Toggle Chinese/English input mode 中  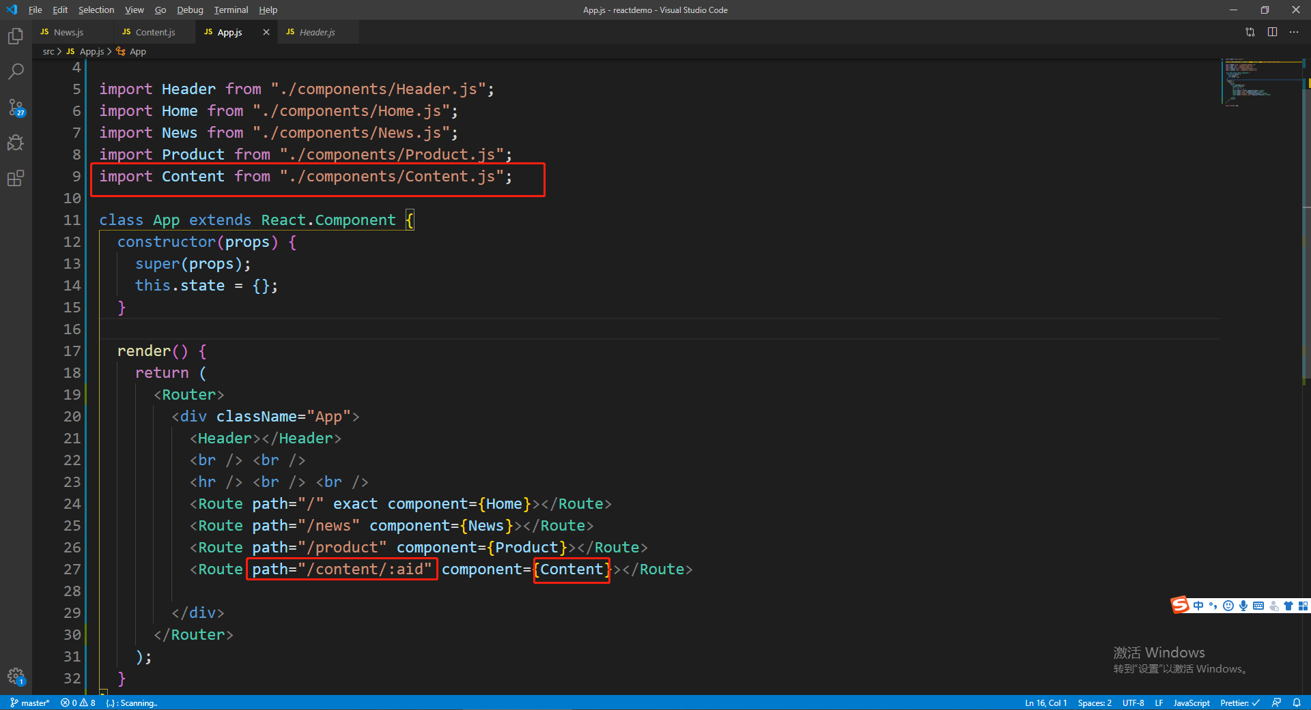[x=1198, y=606]
